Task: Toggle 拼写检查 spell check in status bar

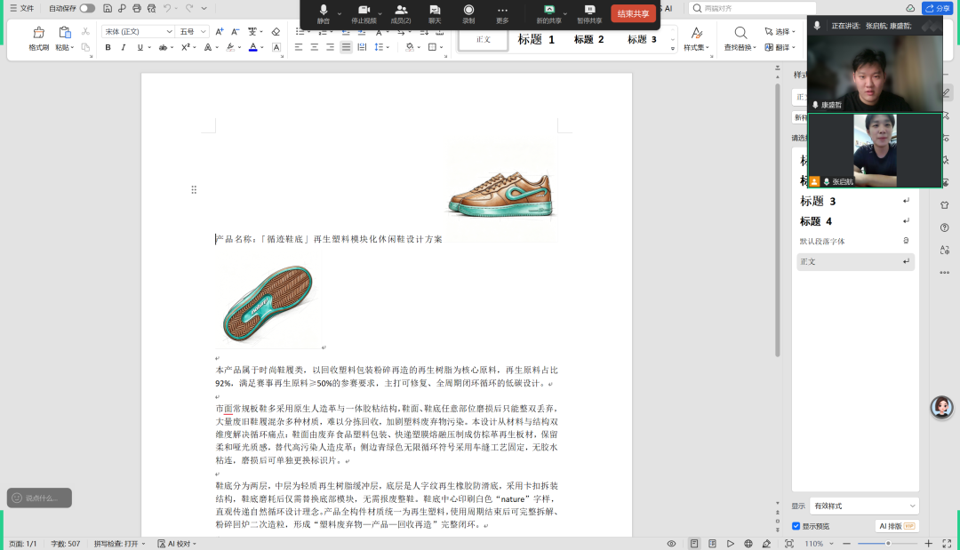Action: pyautogui.click(x=119, y=543)
